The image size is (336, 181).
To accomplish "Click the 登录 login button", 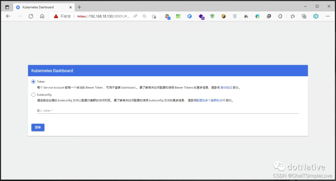I will pyautogui.click(x=38, y=127).
